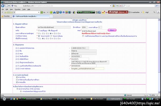This screenshot has height=106, width=161.
Task: Select the ธนาคารกรุงไทย bank radio button
Action: pyautogui.click(x=17, y=89)
